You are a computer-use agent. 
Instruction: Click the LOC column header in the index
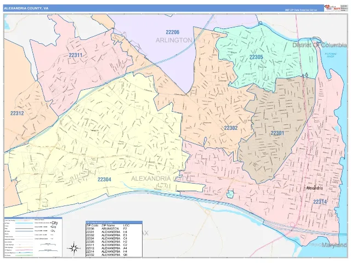126,225
